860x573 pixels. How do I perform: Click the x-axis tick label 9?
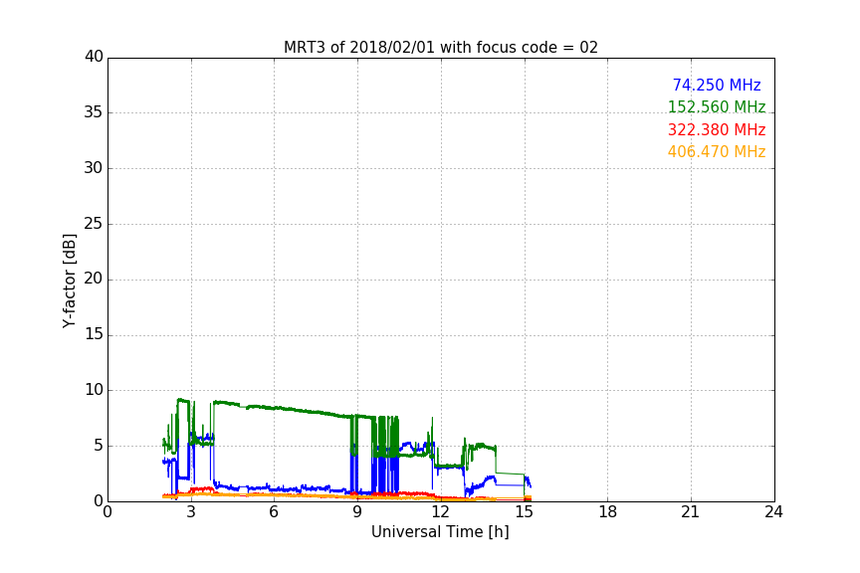tap(357, 512)
